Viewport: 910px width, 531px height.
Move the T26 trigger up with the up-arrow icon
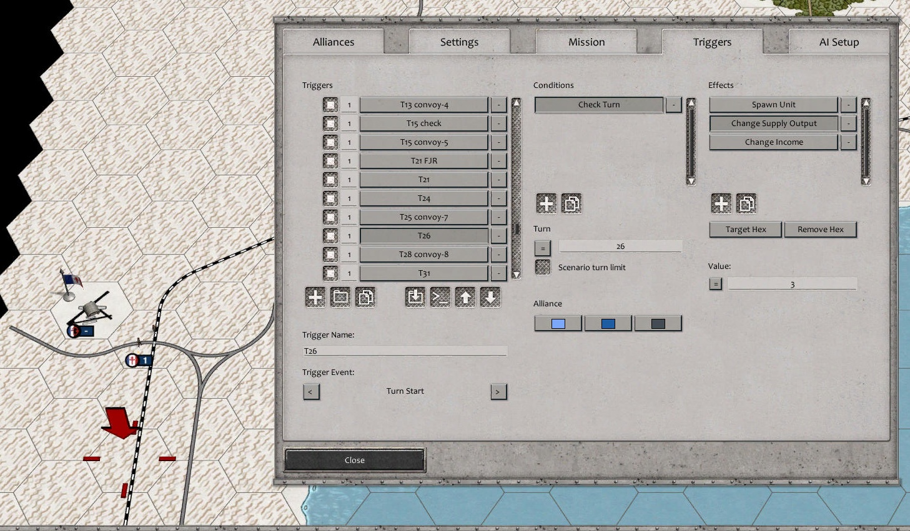465,297
